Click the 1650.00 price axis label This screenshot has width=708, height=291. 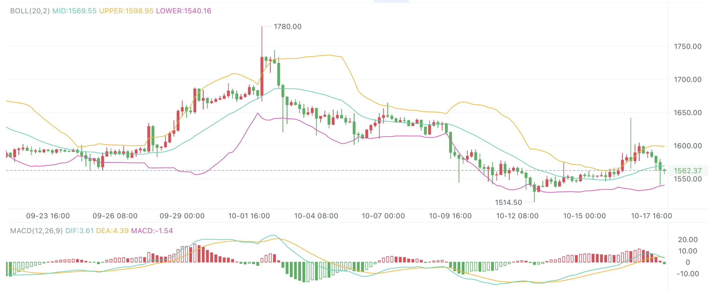pos(688,113)
